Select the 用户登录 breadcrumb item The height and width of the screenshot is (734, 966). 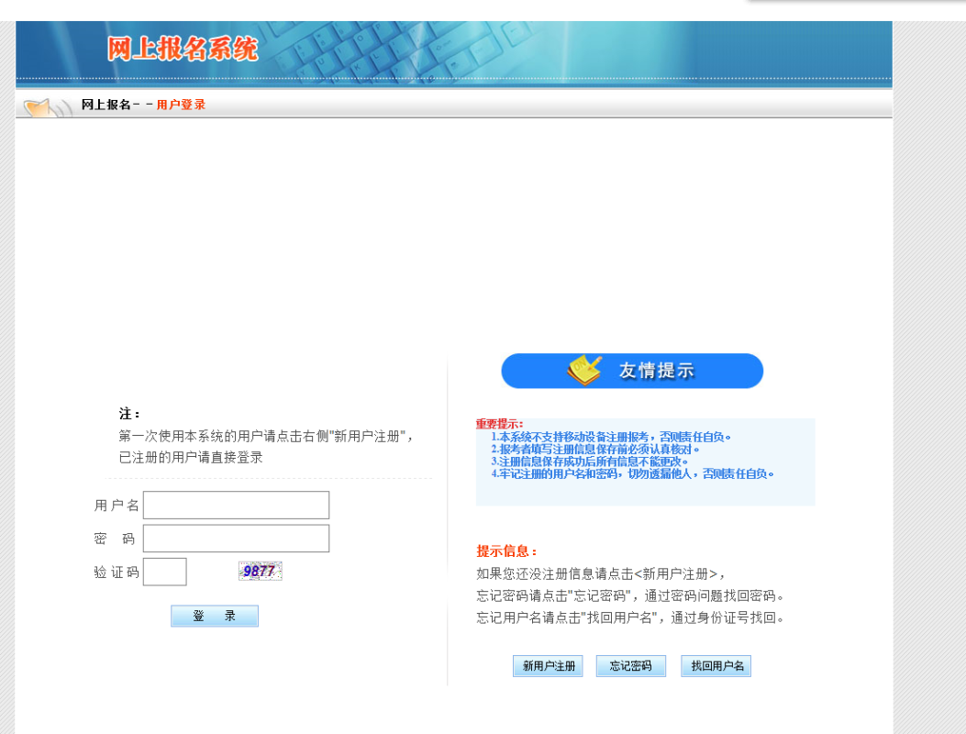click(181, 105)
